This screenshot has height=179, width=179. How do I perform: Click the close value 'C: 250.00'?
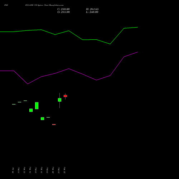(x=63, y=9)
